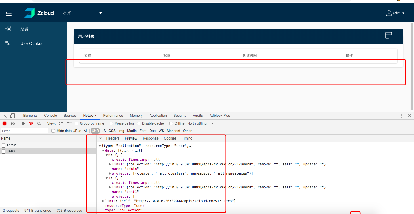Open the Application tab

[x=158, y=116]
